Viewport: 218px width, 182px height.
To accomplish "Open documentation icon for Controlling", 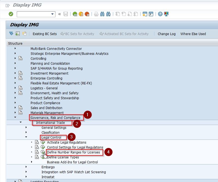I will pyautogui.click(x=21, y=59).
